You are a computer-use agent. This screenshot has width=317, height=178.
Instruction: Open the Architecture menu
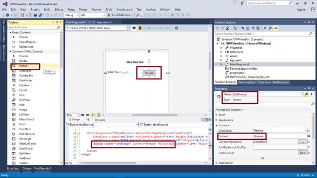[124, 9]
